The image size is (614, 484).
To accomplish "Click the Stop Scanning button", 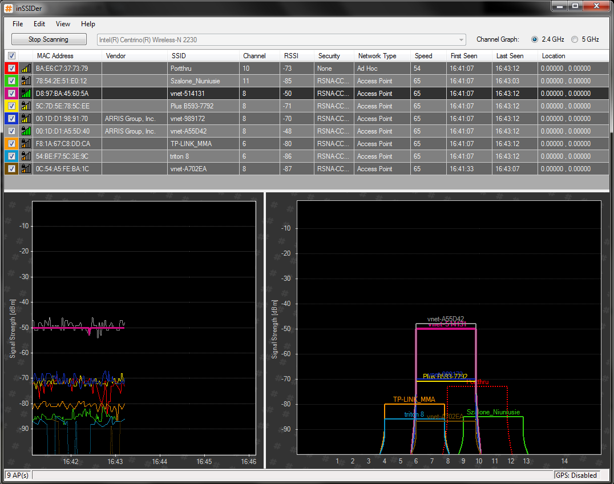I will point(49,39).
